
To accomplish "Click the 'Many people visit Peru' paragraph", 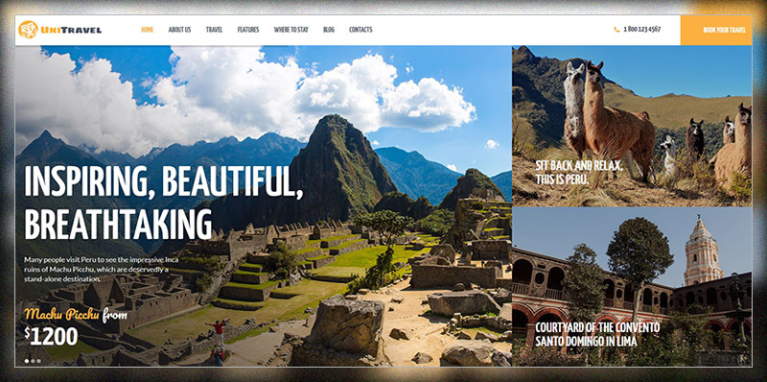I will [102, 269].
